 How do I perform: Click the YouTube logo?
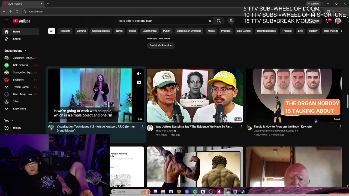tap(22, 21)
